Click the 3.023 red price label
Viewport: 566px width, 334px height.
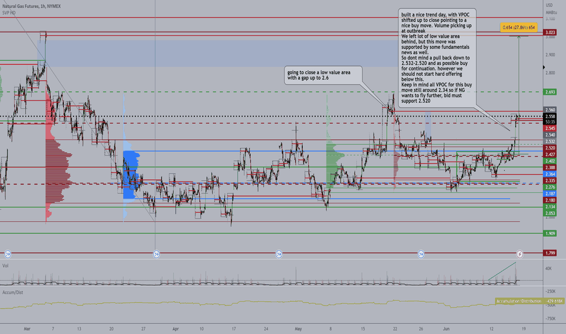[550, 32]
